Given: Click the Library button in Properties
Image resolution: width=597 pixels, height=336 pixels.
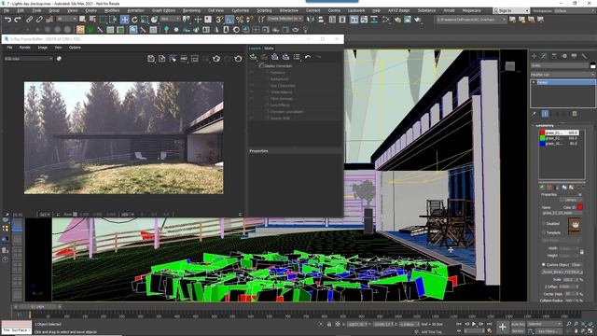Looking at the screenshot, I should point(570,200).
